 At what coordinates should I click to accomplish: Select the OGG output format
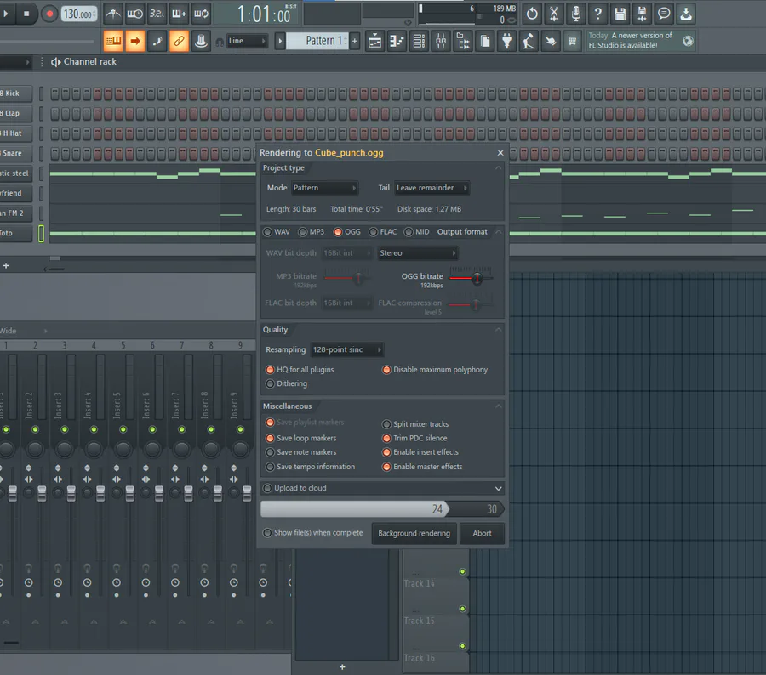pyautogui.click(x=338, y=232)
